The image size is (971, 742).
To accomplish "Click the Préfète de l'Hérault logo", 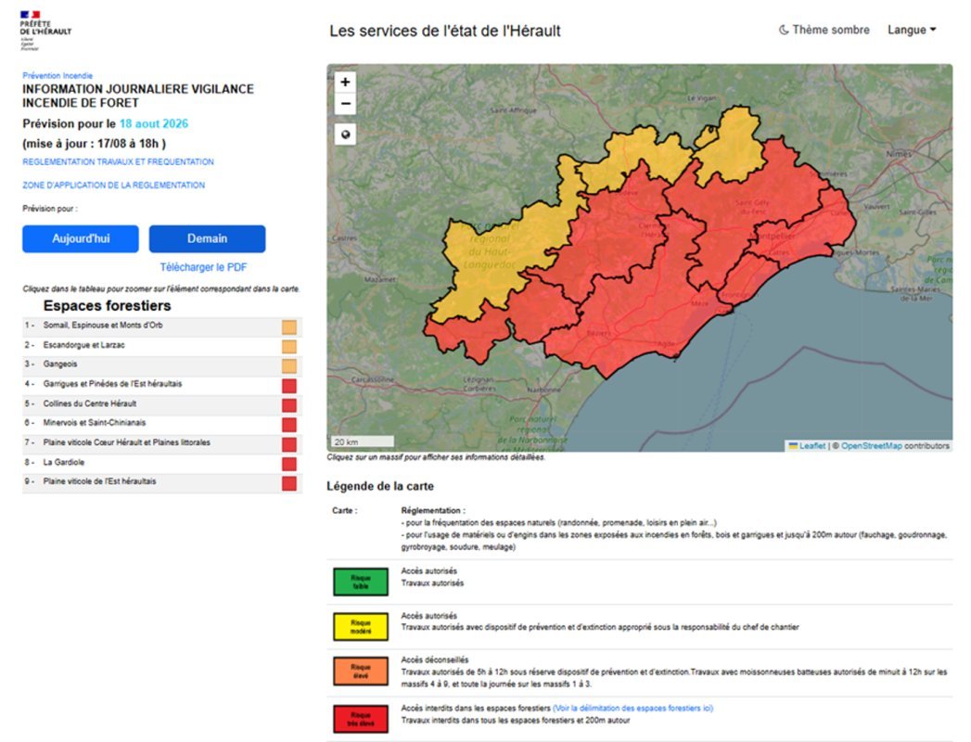I will tap(45, 31).
